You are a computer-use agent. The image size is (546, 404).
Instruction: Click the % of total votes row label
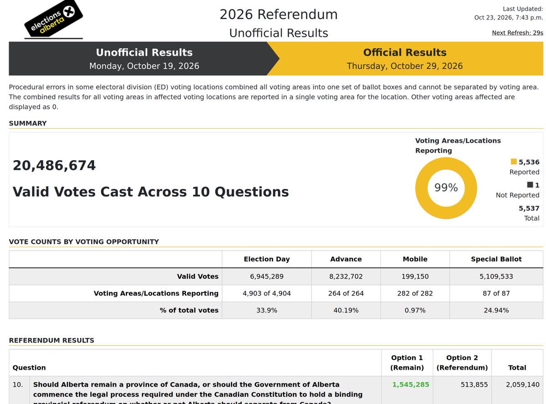point(189,310)
